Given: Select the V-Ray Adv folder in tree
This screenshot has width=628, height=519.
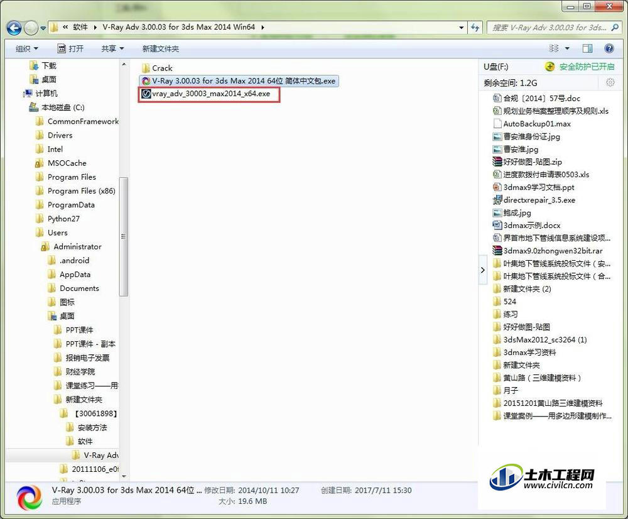Looking at the screenshot, I should 95,456.
